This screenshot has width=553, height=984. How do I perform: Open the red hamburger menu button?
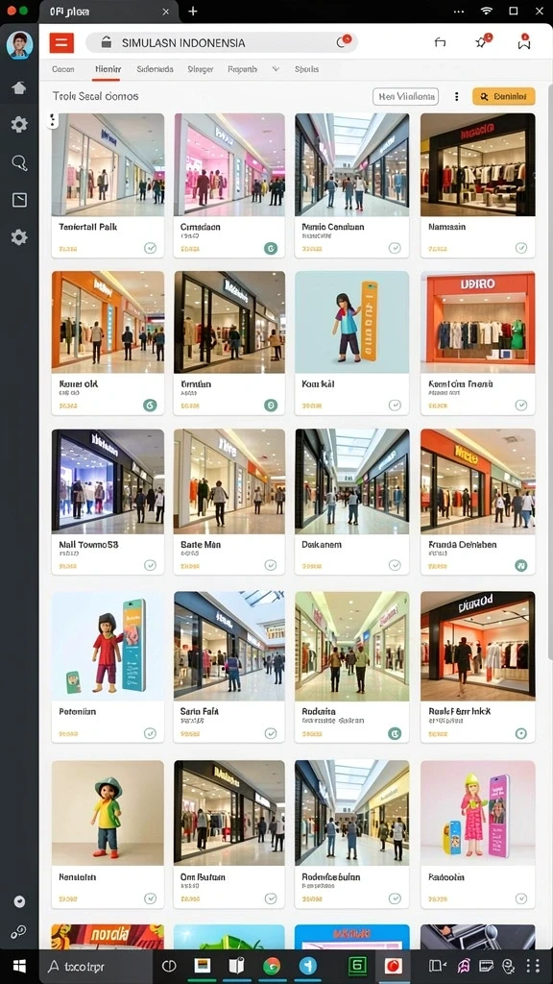tap(61, 42)
